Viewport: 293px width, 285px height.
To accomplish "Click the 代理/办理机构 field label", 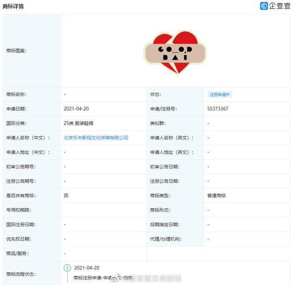I will [x=166, y=239].
